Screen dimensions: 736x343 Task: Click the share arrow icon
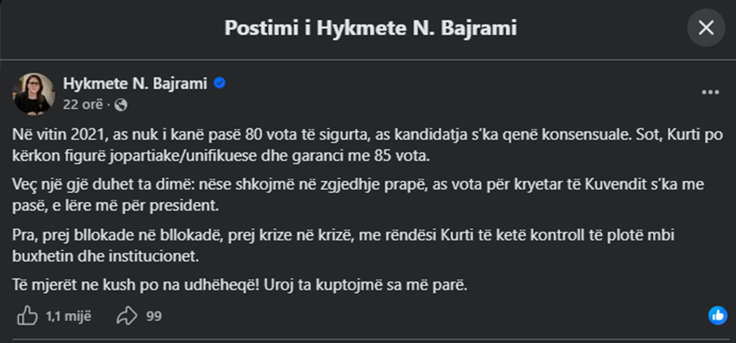pos(126,317)
